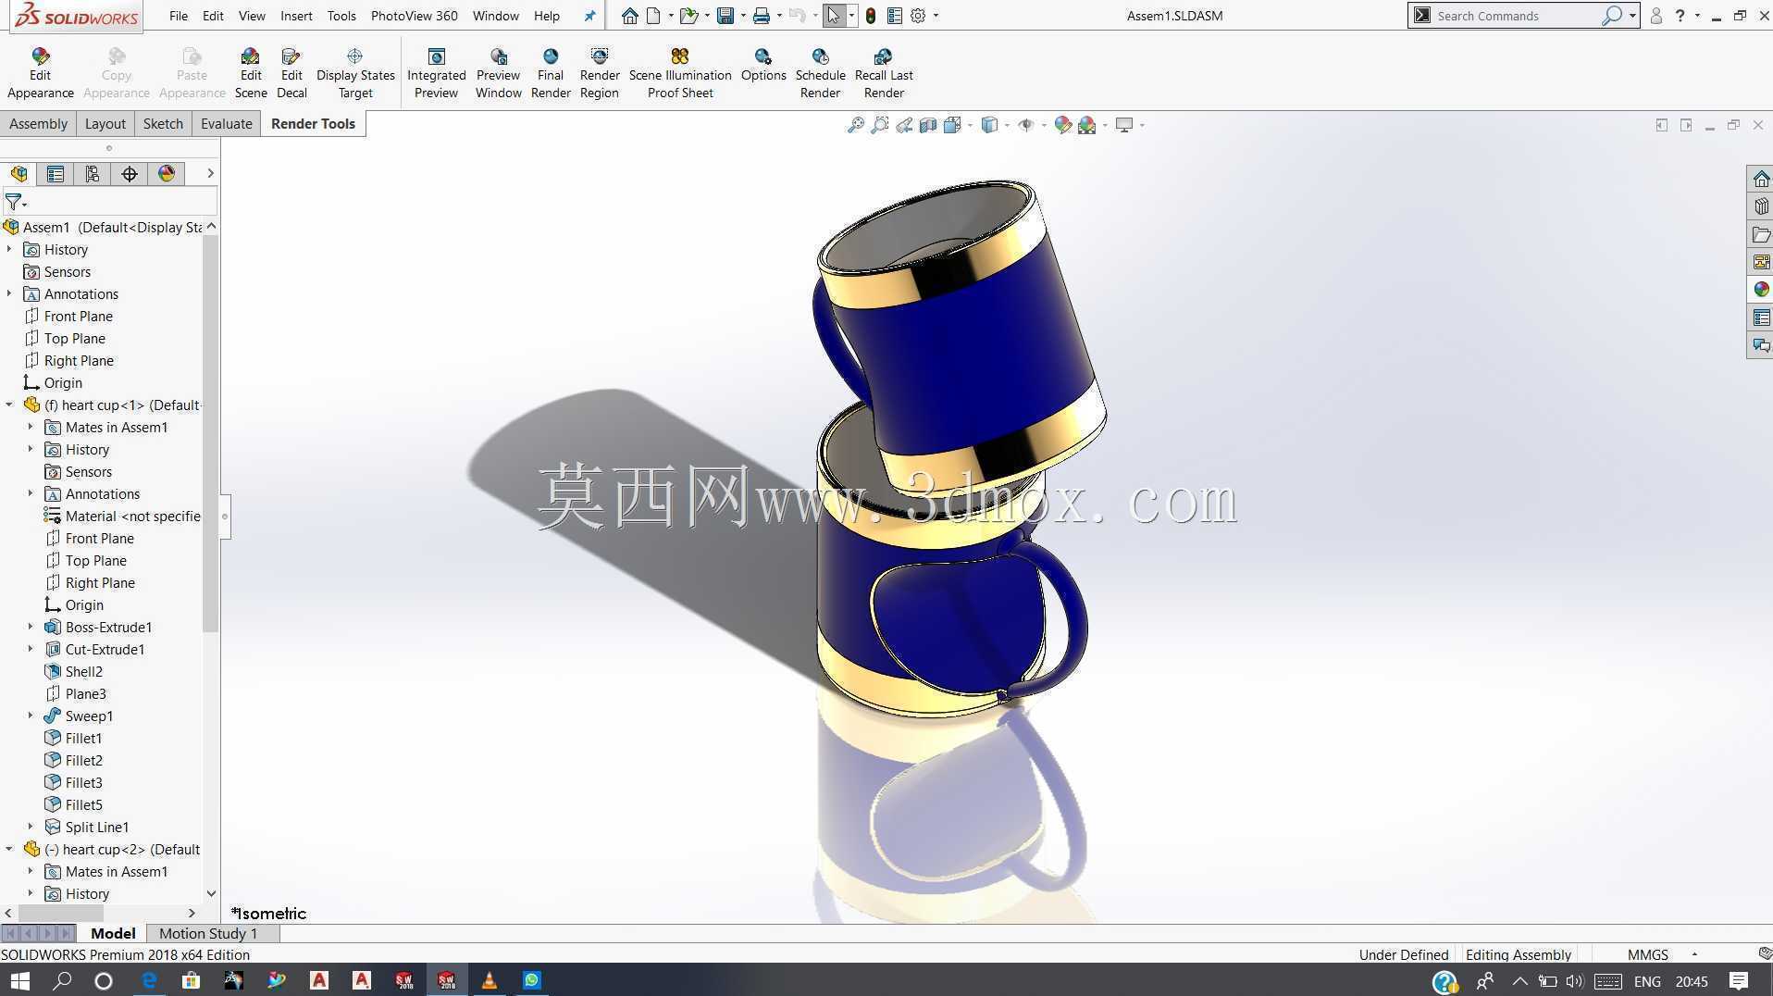Viewport: 1773px width, 996px height.
Task: Open Appearances task pane tab
Action: tap(1761, 290)
